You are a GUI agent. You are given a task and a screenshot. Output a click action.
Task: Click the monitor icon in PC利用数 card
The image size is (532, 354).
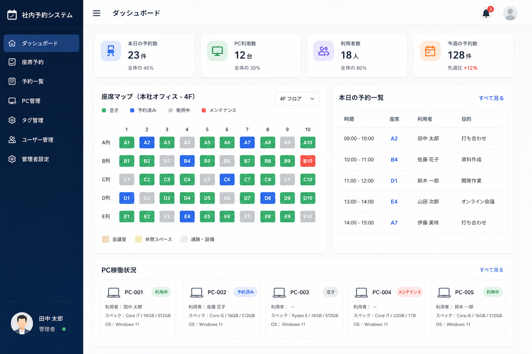coord(217,51)
